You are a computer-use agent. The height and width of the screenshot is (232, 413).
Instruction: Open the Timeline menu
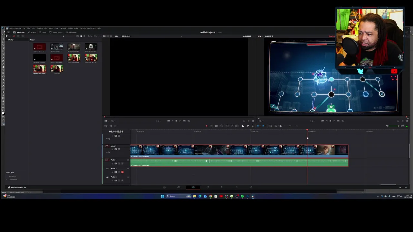(39, 28)
